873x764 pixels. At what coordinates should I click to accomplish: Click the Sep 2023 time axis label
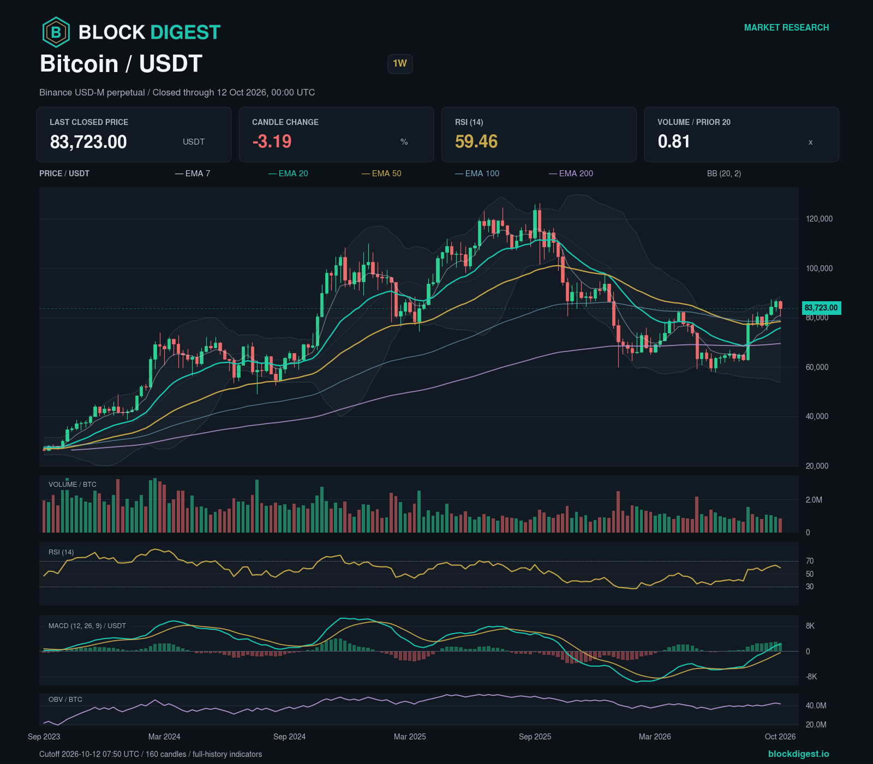(44, 737)
